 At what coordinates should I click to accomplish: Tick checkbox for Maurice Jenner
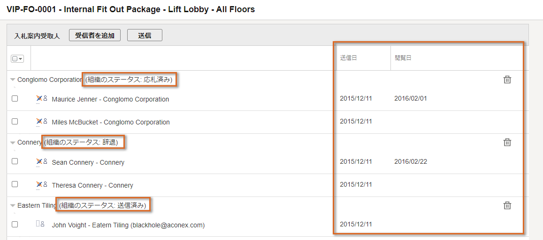(15, 98)
